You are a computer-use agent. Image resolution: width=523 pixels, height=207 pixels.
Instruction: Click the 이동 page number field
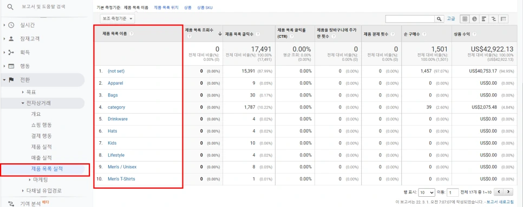[453, 192]
